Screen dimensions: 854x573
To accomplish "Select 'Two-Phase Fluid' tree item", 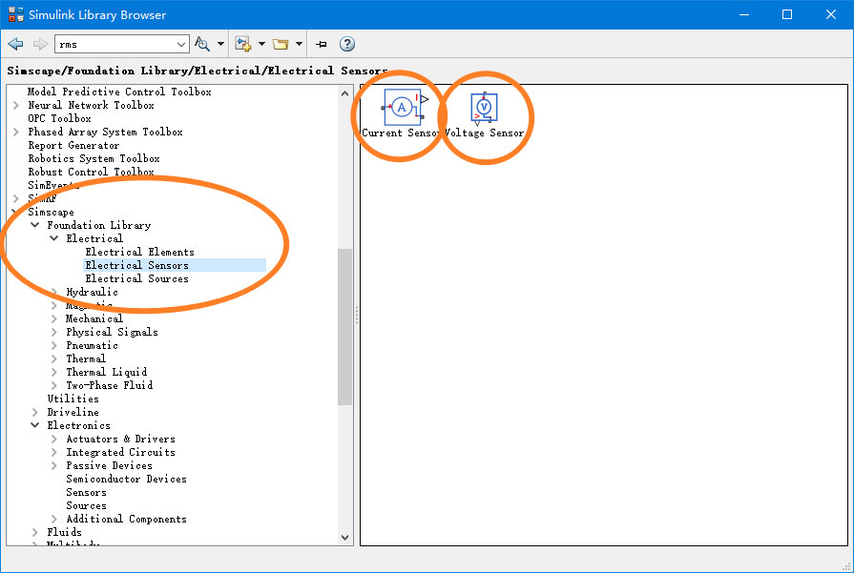I will 110,385.
